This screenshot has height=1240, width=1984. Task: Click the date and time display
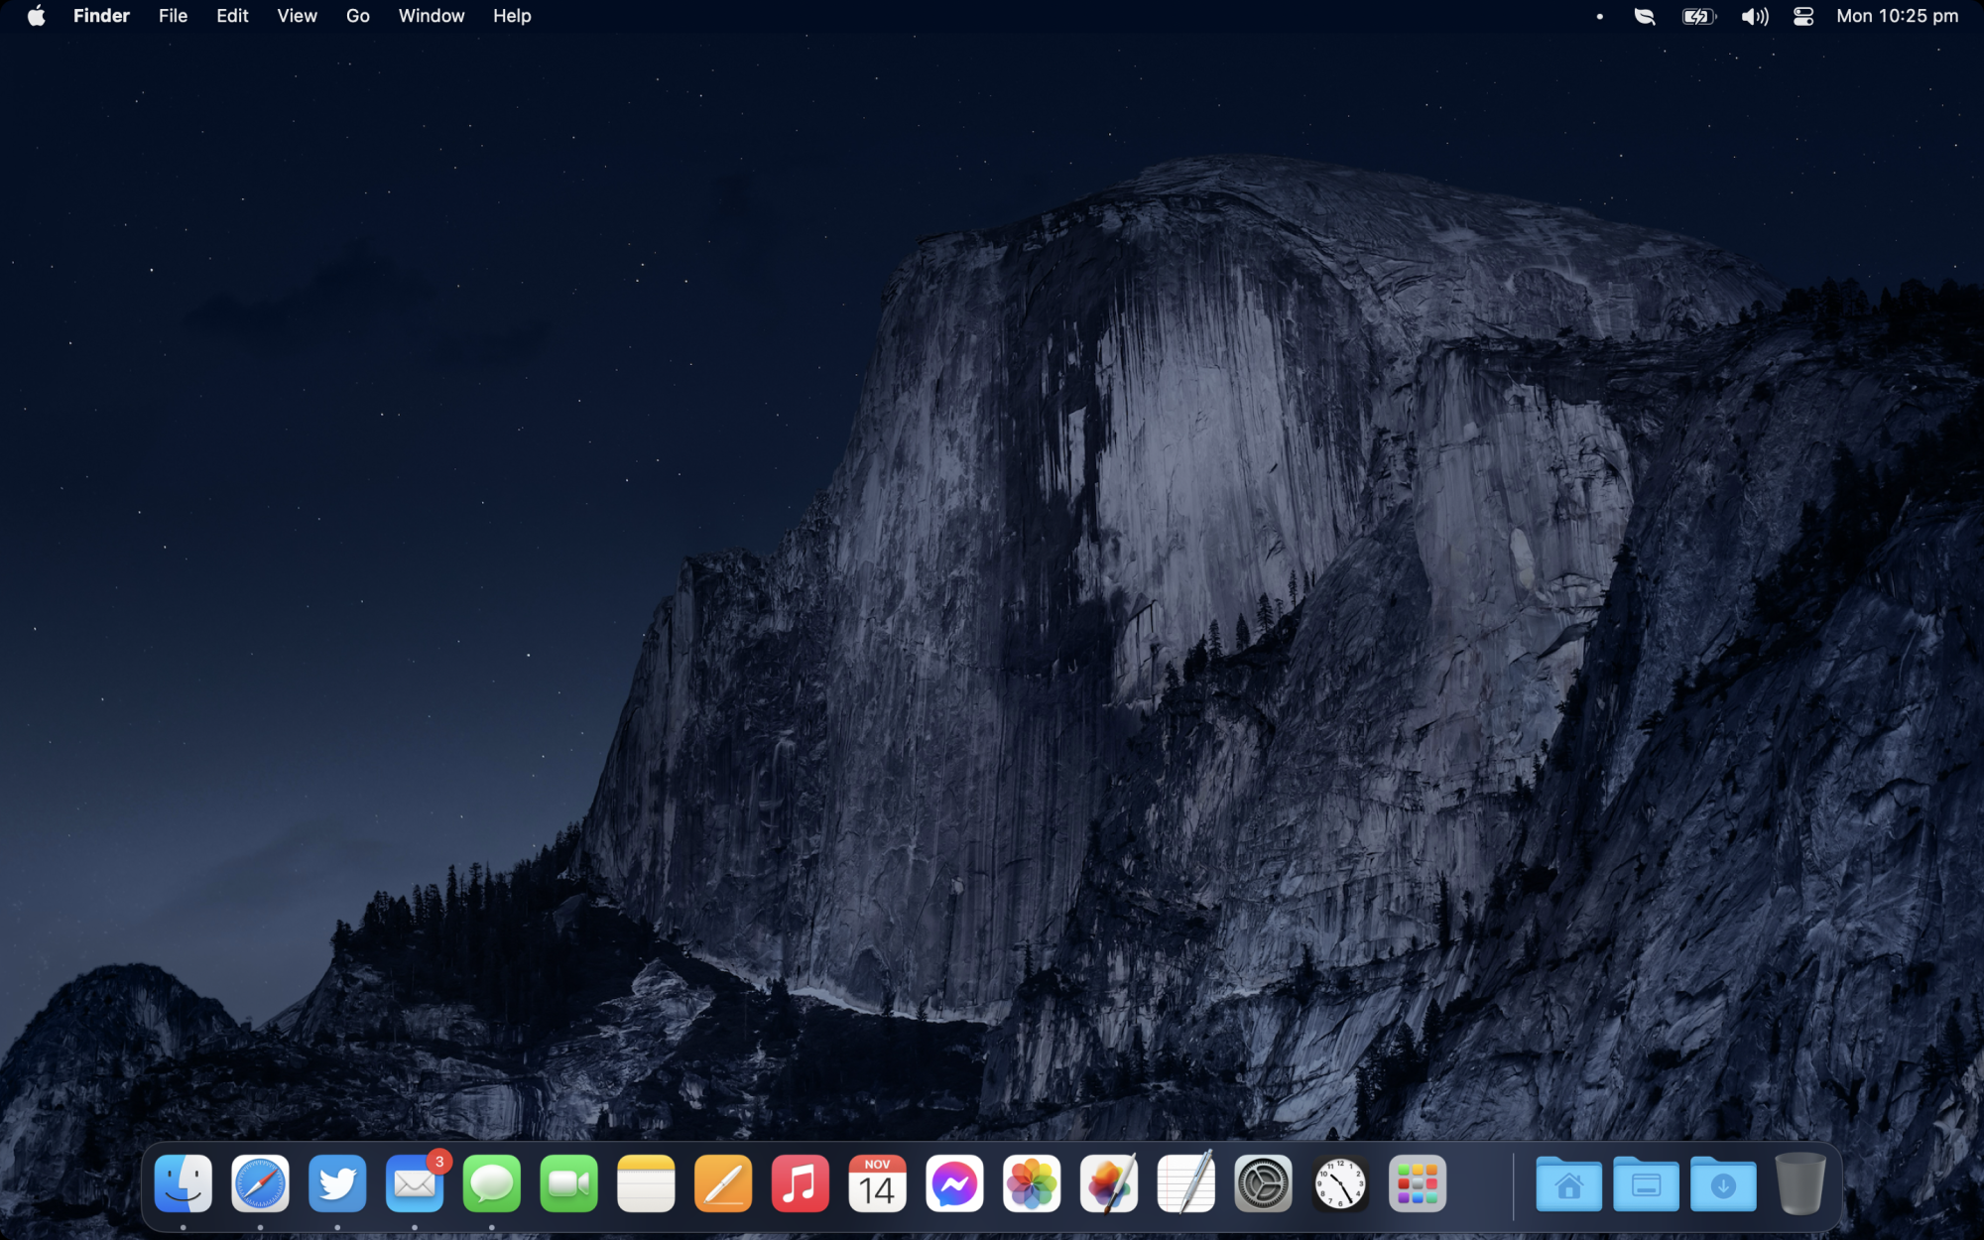click(x=1897, y=16)
